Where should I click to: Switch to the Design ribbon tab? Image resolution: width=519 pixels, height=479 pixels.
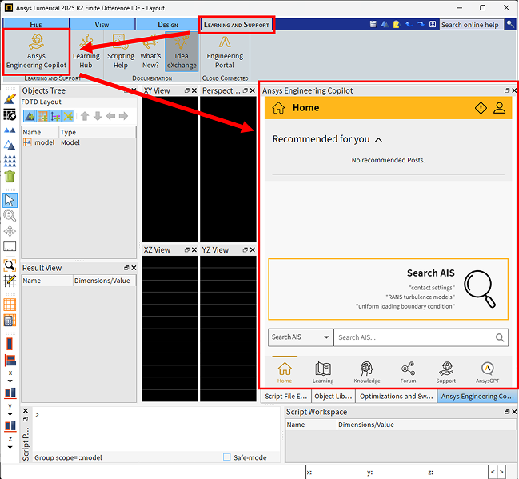168,25
